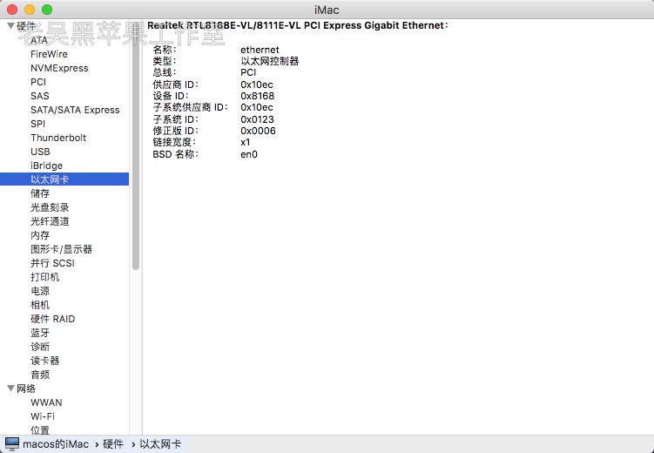Select the 硬件 category label at sidebar top
This screenshot has width=654, height=453.
[x=26, y=26]
